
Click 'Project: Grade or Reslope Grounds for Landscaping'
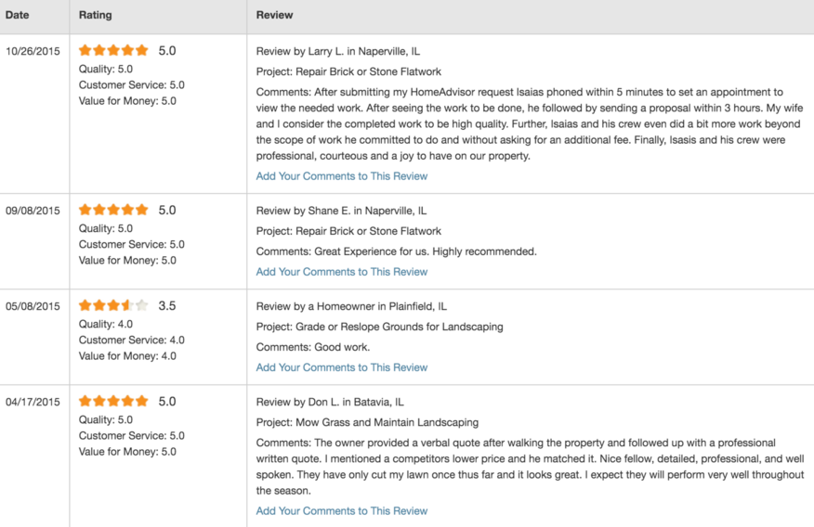(379, 327)
